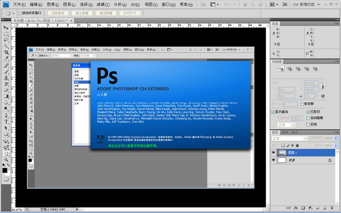Add a layer mask to 图层 1

tap(303, 208)
